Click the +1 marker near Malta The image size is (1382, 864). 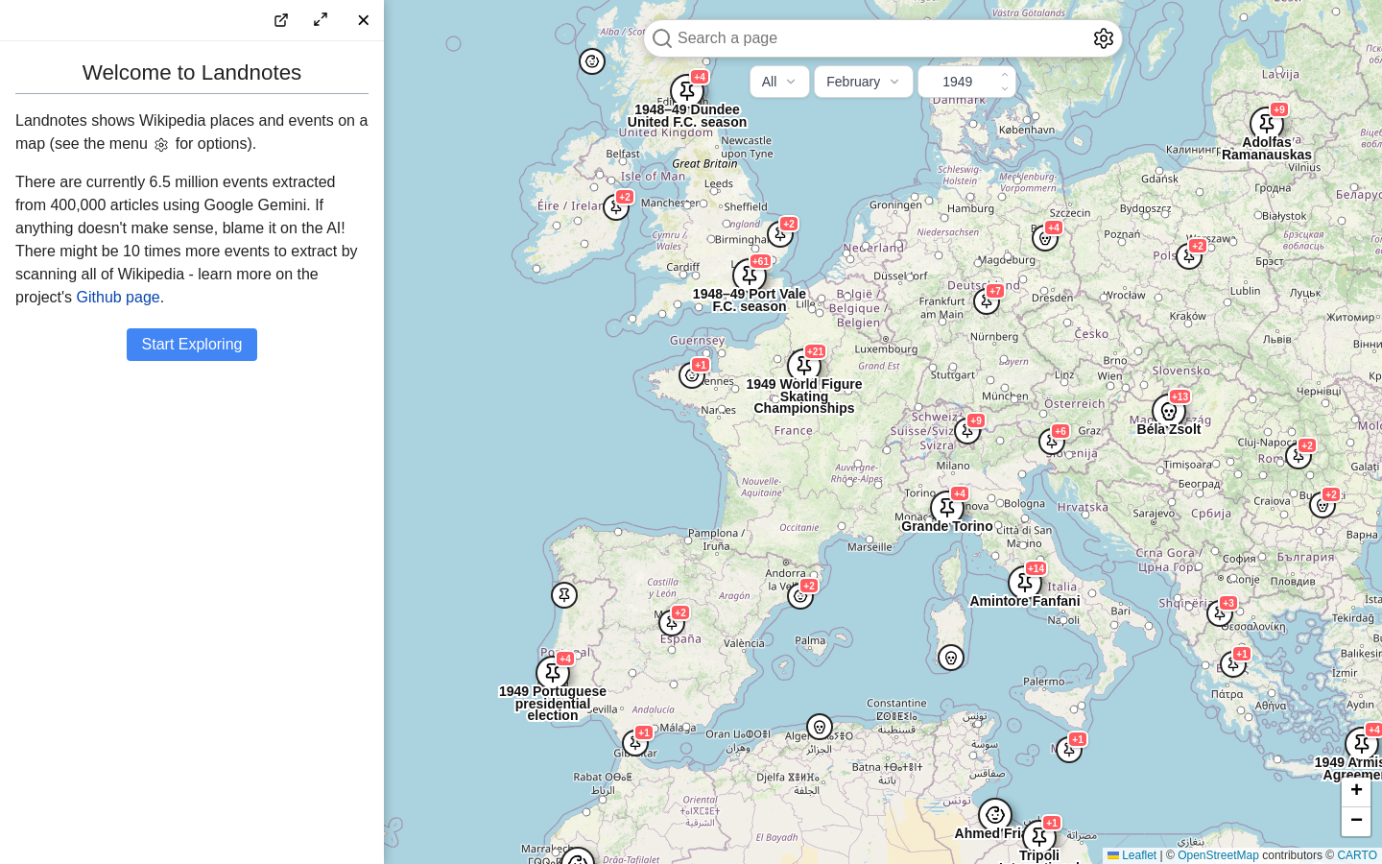(1069, 749)
